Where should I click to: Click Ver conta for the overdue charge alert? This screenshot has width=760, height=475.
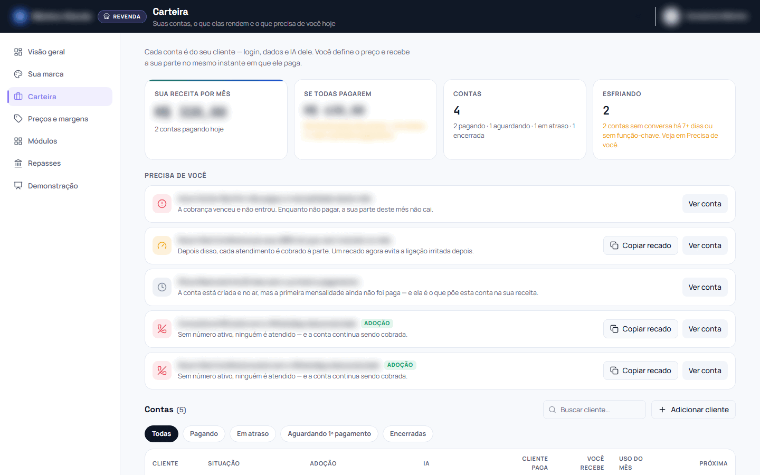[x=705, y=204]
